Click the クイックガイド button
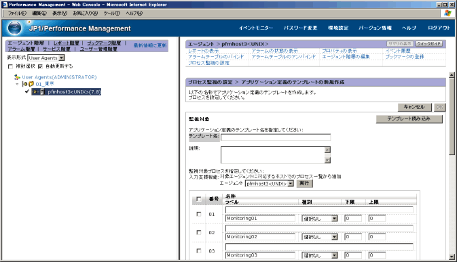This screenshot has height=262, width=457. pyautogui.click(x=428, y=43)
